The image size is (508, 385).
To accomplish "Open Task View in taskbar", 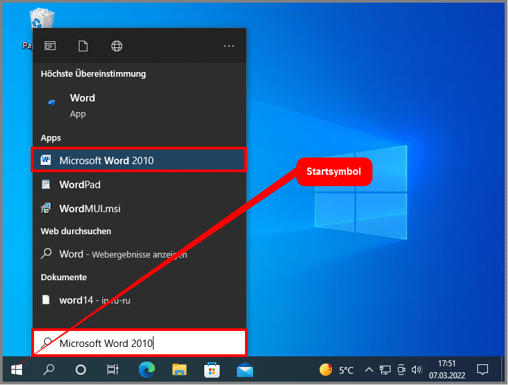I will pos(113,369).
